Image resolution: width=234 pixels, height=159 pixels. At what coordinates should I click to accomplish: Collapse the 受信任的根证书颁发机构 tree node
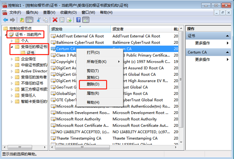(12, 47)
